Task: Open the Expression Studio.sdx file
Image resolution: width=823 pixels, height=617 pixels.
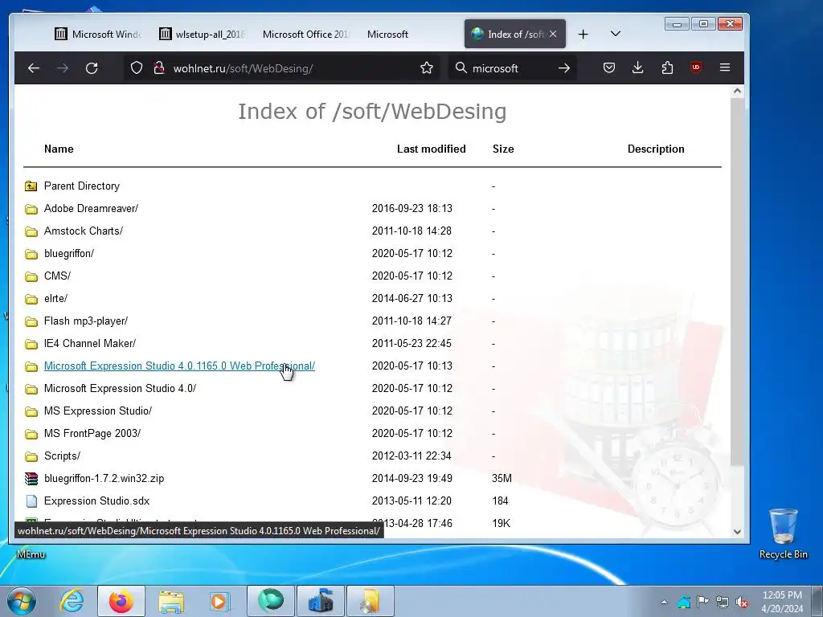Action: coord(96,501)
